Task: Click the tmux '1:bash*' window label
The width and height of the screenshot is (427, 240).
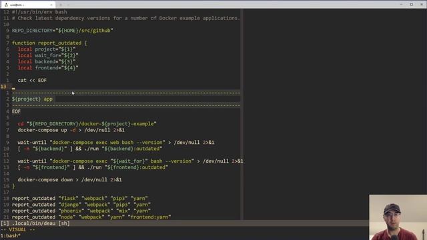Action: point(11,236)
